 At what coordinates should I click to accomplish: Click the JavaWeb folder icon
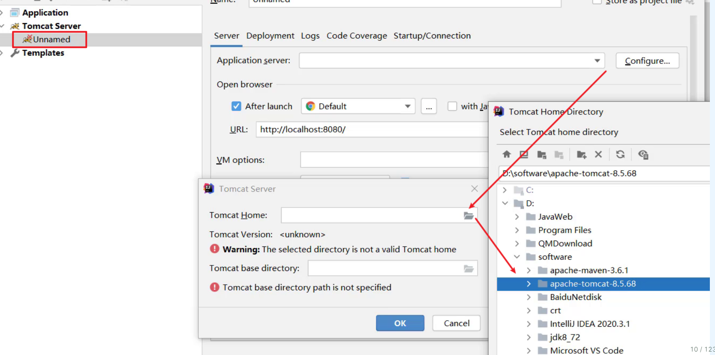[531, 217]
